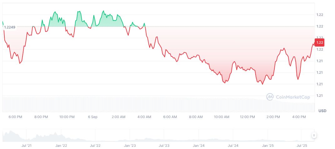Click the USD currency label
335x149 pixels.
322,111
